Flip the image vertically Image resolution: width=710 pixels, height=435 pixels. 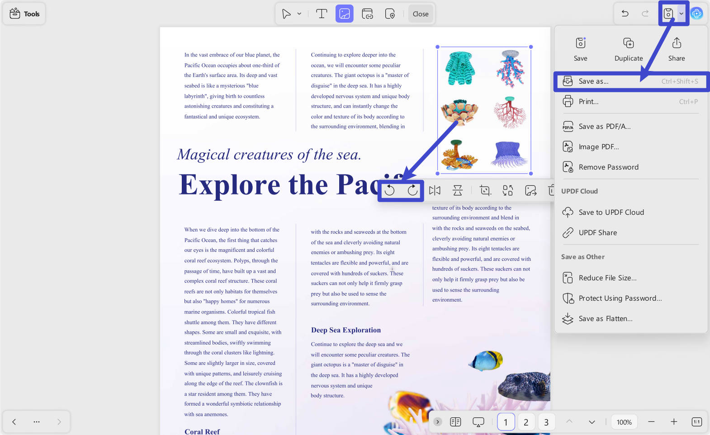point(458,190)
